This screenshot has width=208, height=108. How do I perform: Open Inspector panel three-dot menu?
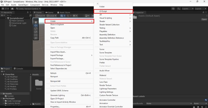(x=206, y=12)
